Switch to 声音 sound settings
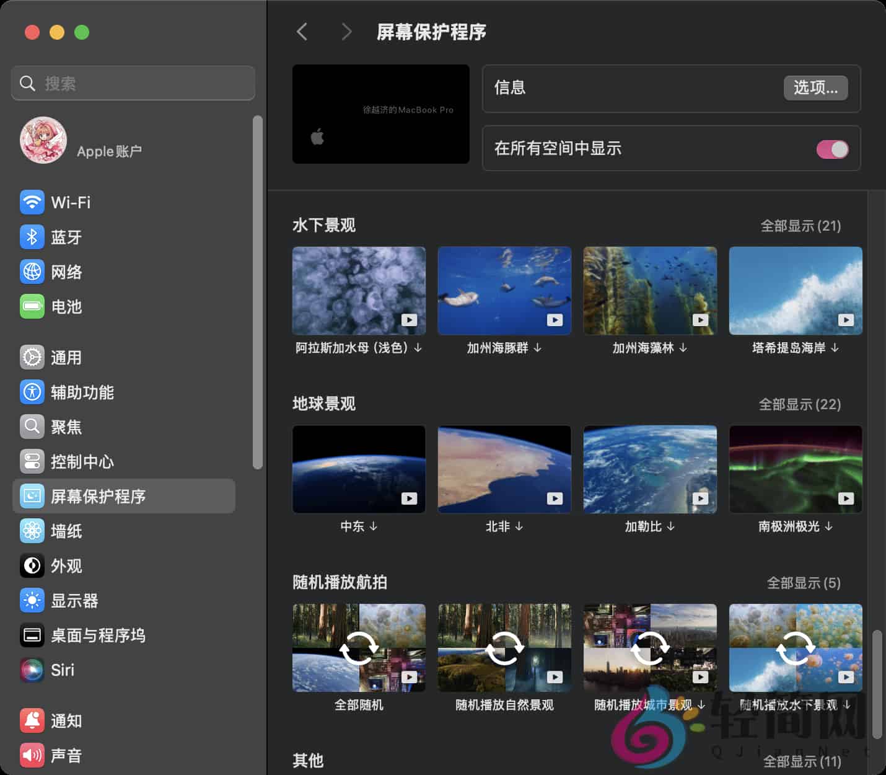 (66, 755)
